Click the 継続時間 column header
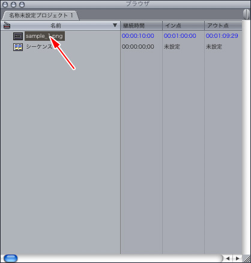The width and height of the screenshot is (251, 263). coord(141,25)
